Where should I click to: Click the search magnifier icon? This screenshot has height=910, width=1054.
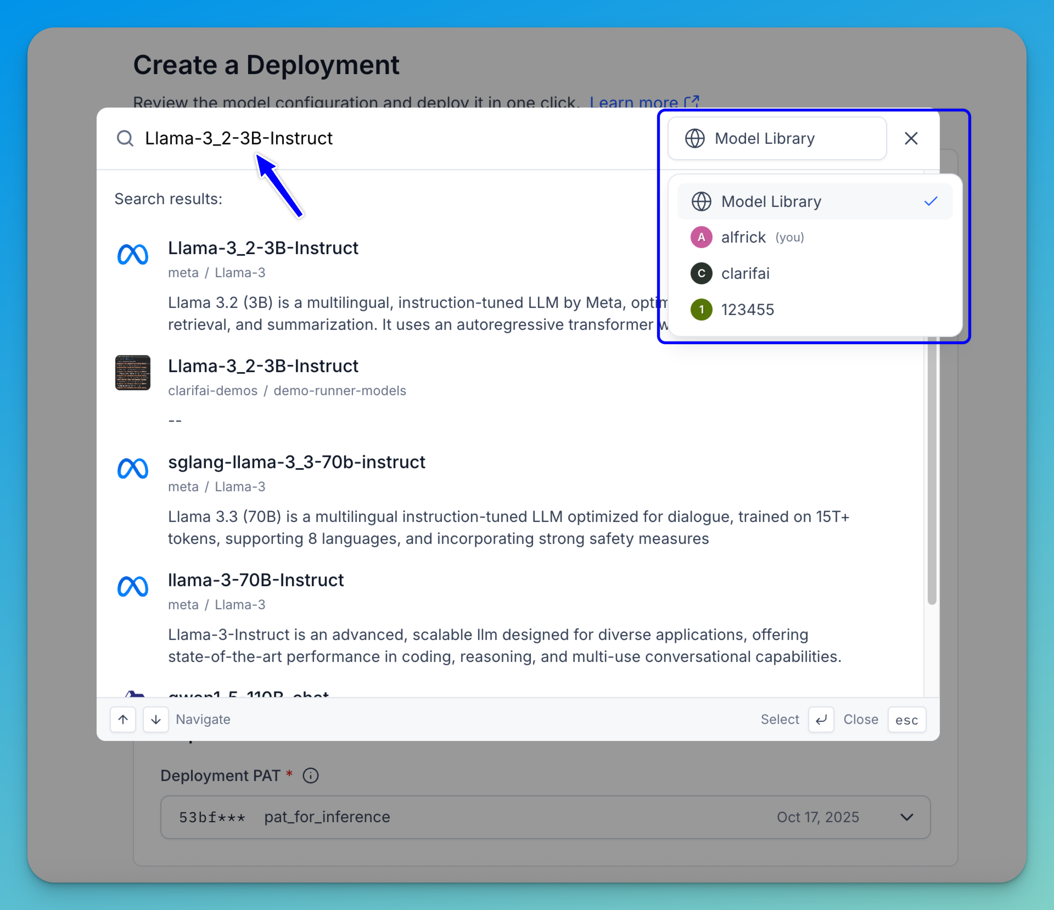(125, 138)
